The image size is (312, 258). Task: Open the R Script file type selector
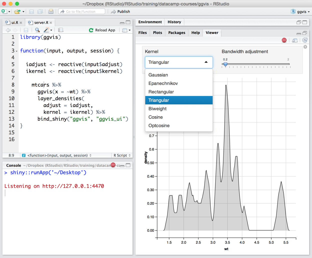pos(122,155)
